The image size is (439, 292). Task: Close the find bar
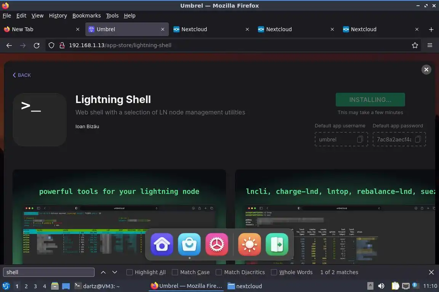[x=431, y=272]
